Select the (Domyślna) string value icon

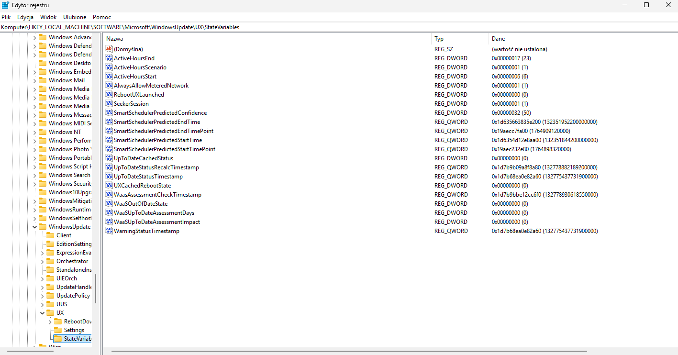(x=109, y=49)
